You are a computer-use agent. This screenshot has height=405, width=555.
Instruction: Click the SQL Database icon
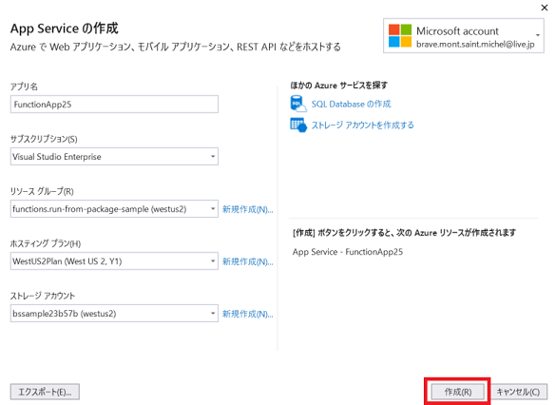(x=298, y=104)
